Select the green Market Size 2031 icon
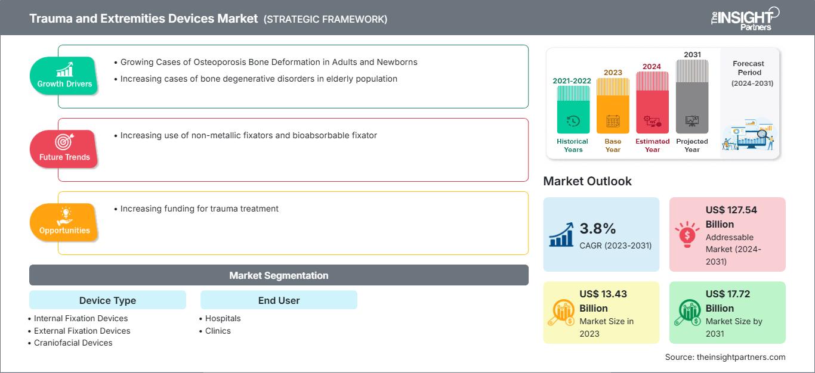The image size is (815, 373). tap(688, 312)
